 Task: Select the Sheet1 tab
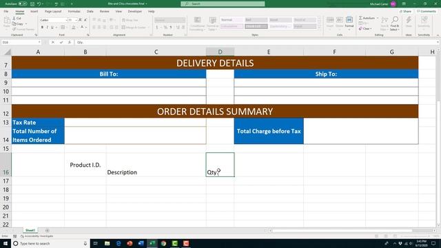[30, 230]
